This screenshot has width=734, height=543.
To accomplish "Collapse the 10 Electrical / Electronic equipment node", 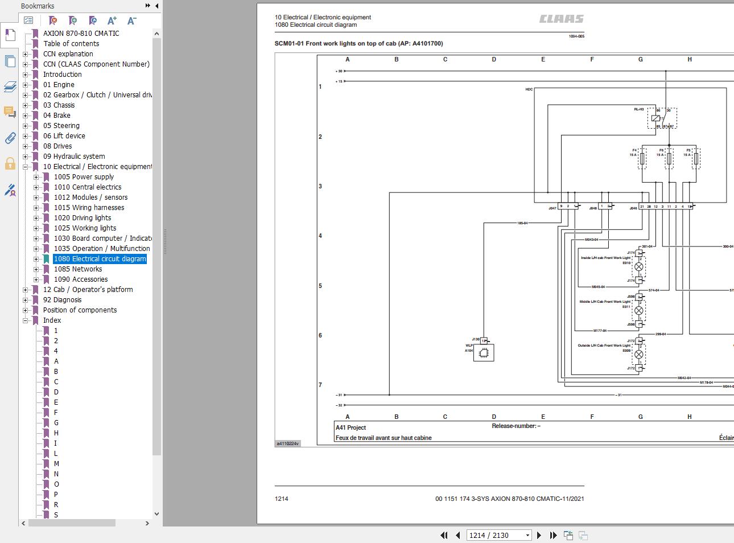I will coord(26,167).
